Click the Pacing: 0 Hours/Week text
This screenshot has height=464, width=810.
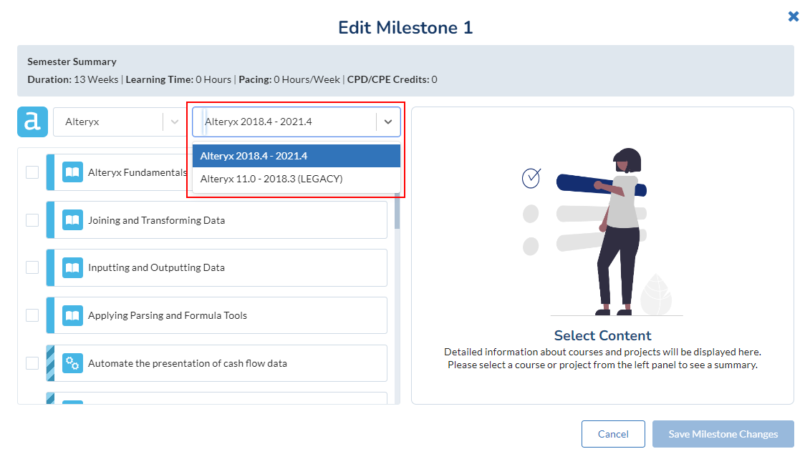[x=289, y=79]
